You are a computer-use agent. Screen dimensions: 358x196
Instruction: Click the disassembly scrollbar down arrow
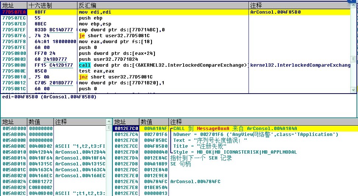(354, 90)
